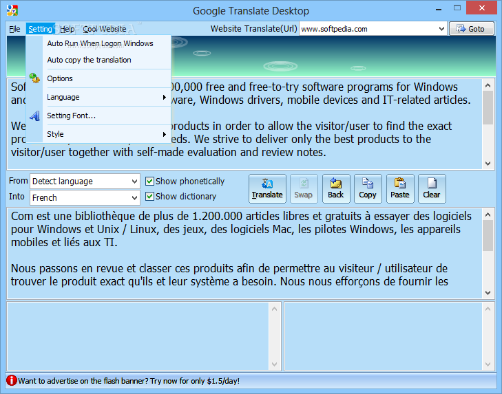Click the empty bottom-left dictionary pane
Viewport: 502px width, 394px height.
[x=138, y=336]
